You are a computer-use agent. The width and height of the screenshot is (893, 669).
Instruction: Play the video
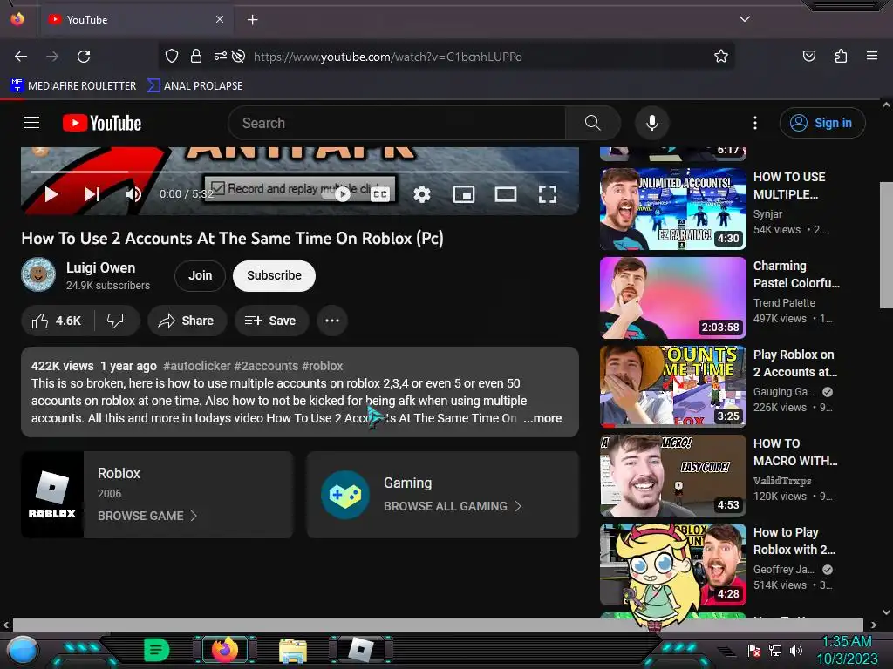pyautogui.click(x=51, y=194)
